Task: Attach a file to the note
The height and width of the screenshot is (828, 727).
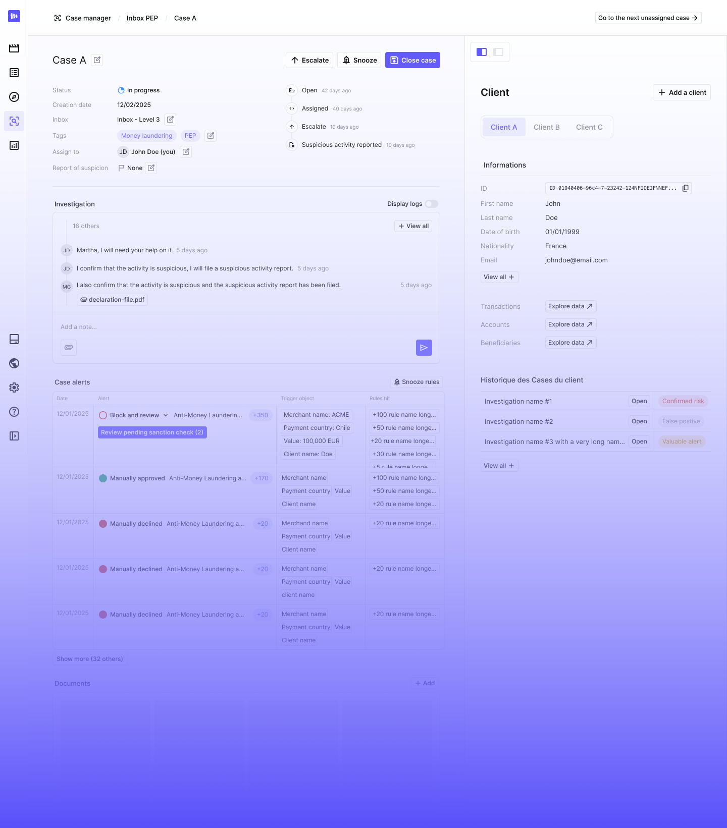Action: [x=69, y=348]
